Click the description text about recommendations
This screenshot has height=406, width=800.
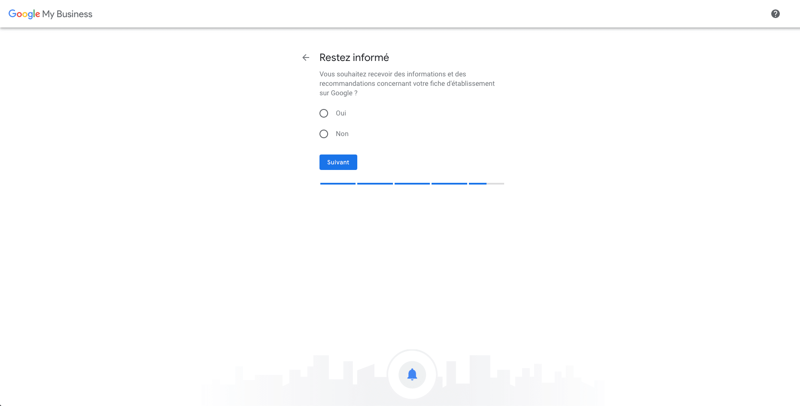pos(407,83)
